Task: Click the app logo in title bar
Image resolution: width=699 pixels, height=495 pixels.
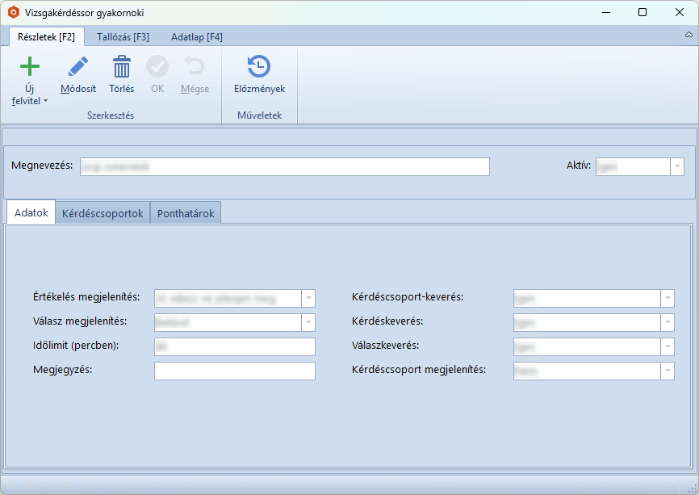Action: click(12, 12)
